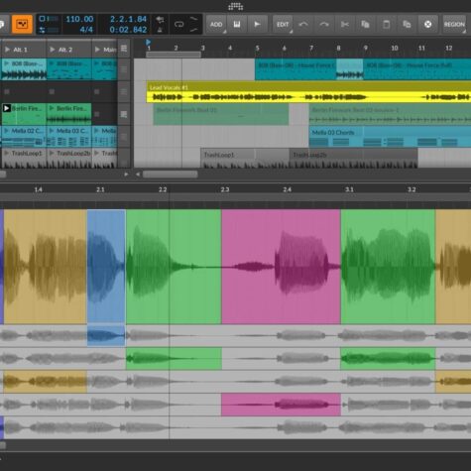Click the save floppy disk icon
This screenshot has height=471, width=471.
[237, 24]
